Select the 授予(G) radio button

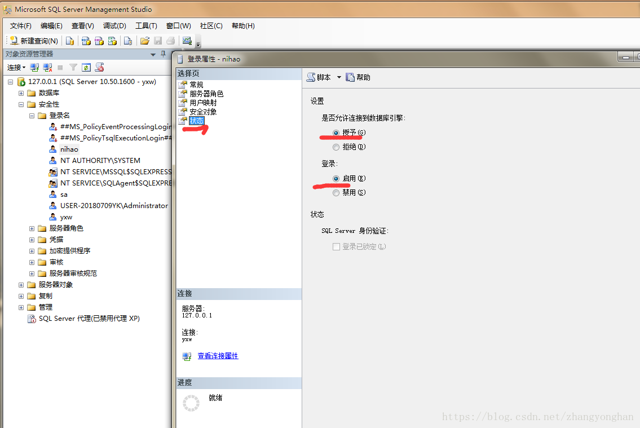point(336,133)
